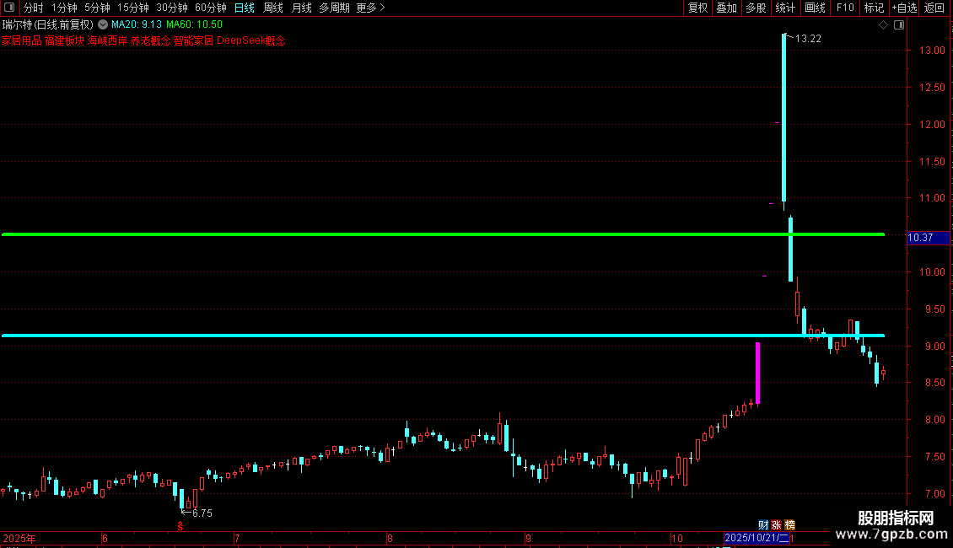953x548 pixels.
Task: Click the 叠加 overlay button
Action: [726, 8]
